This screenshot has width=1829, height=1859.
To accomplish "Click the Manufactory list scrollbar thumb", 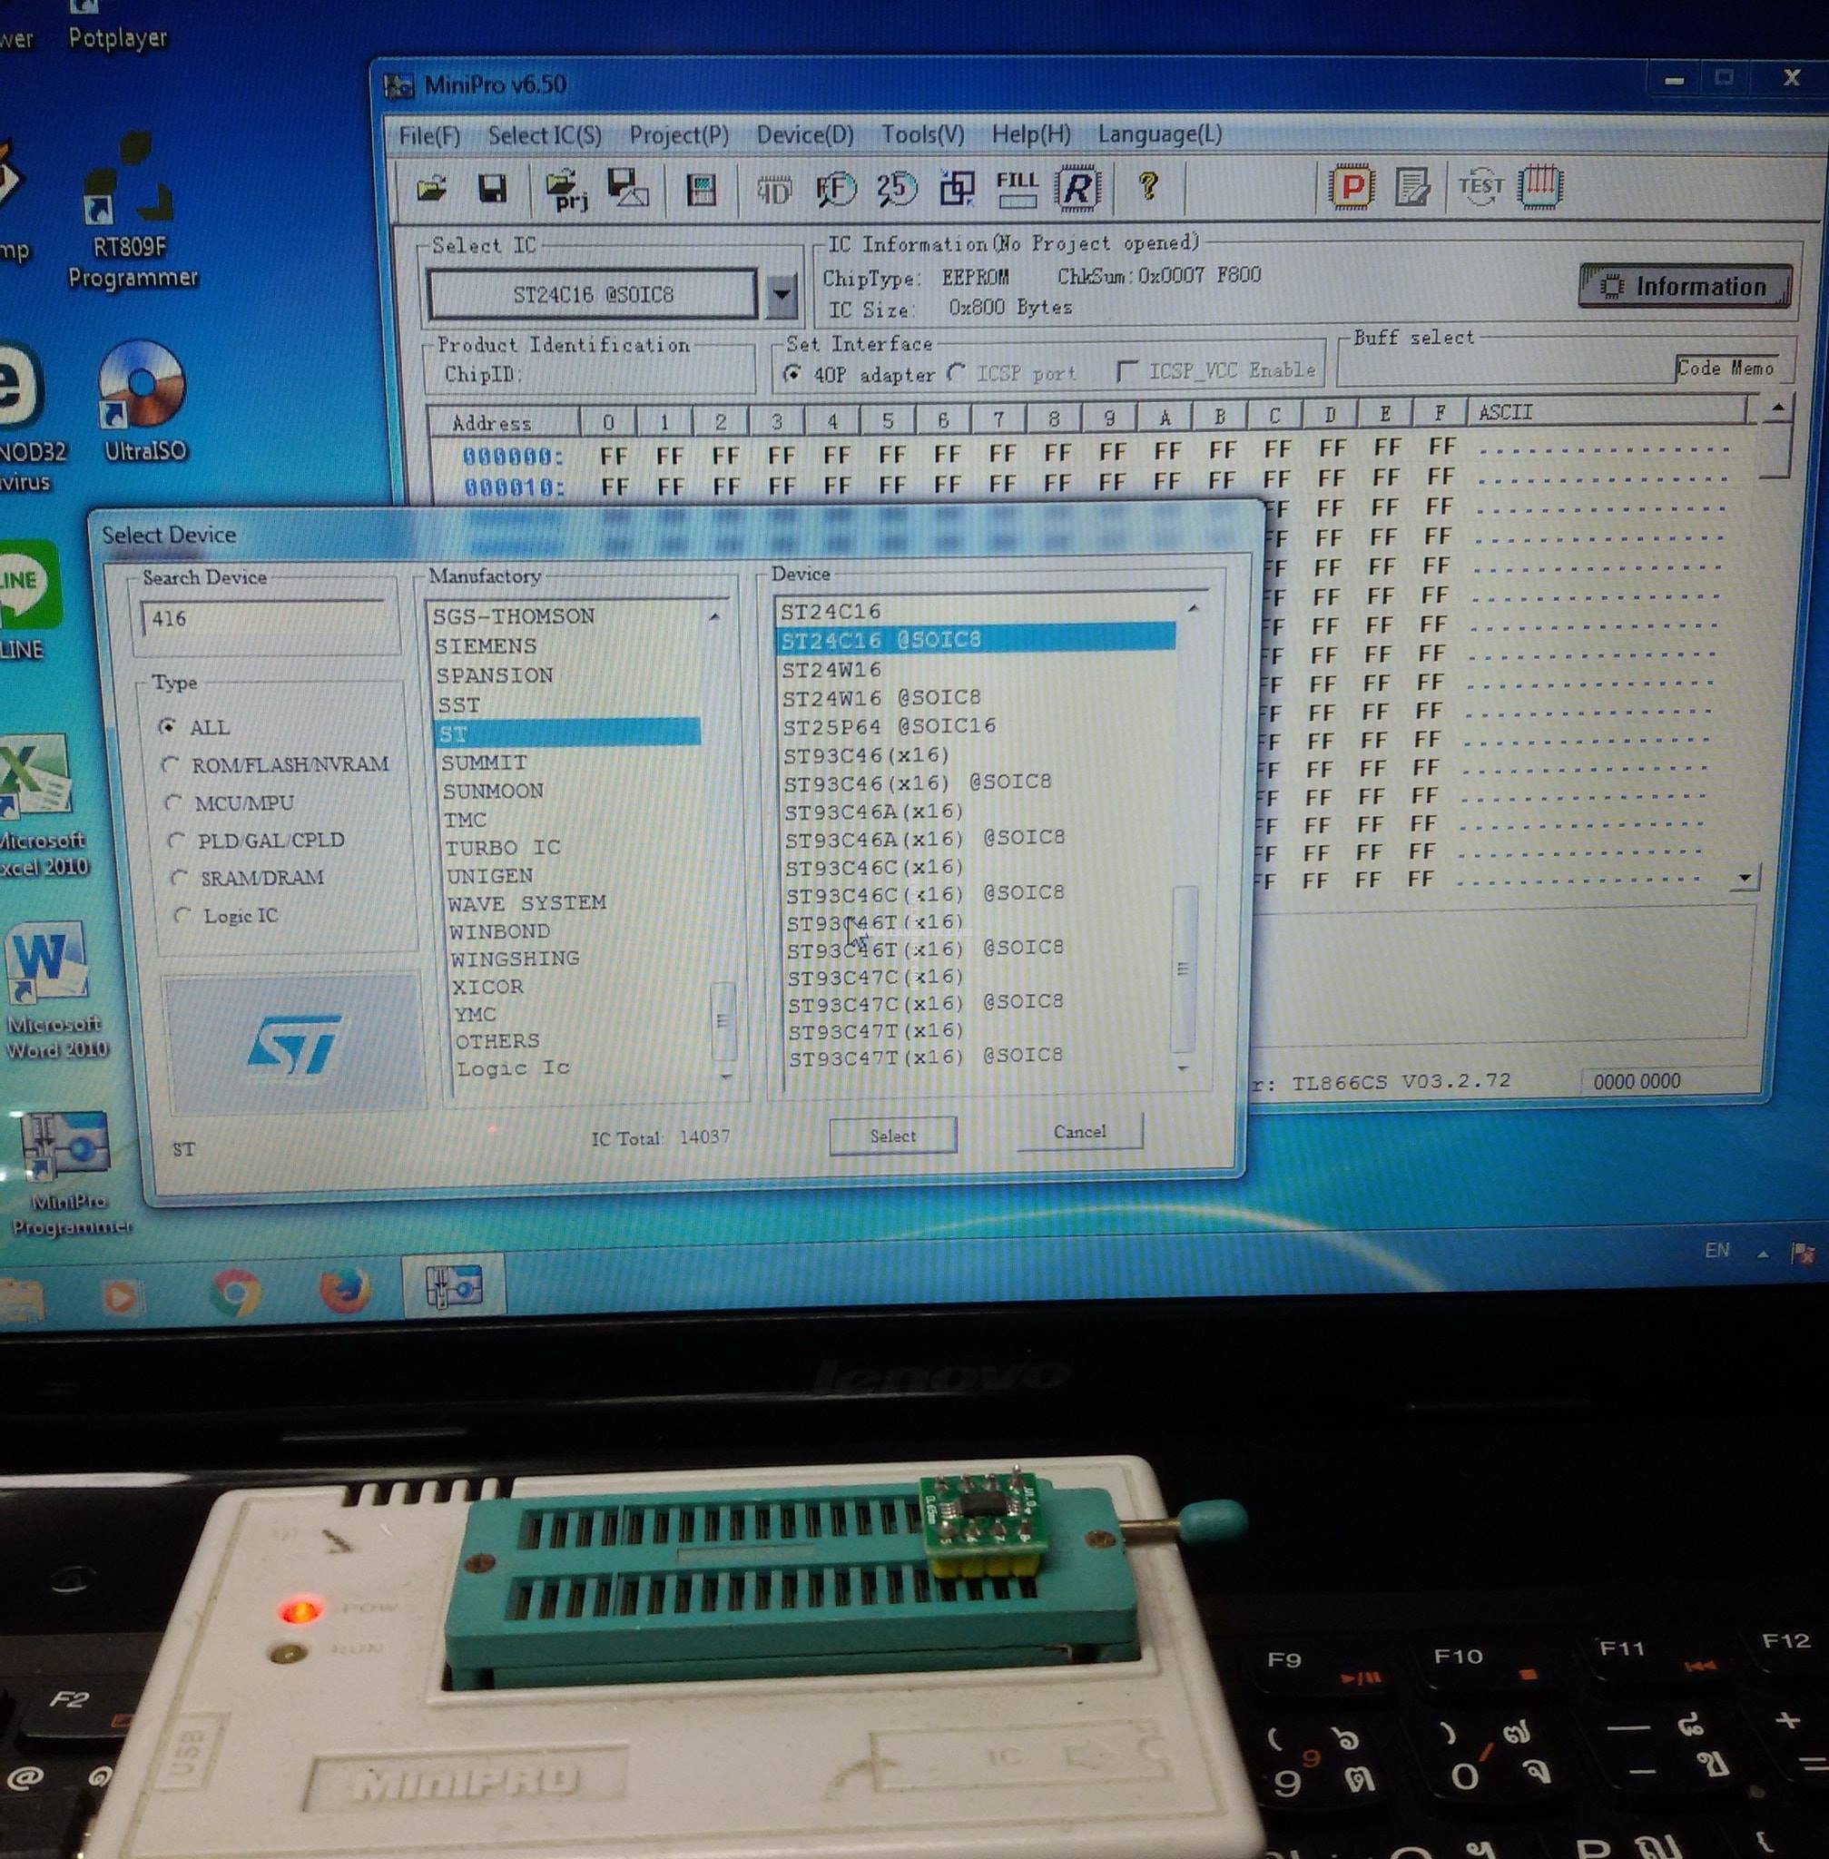I will 723,1020.
